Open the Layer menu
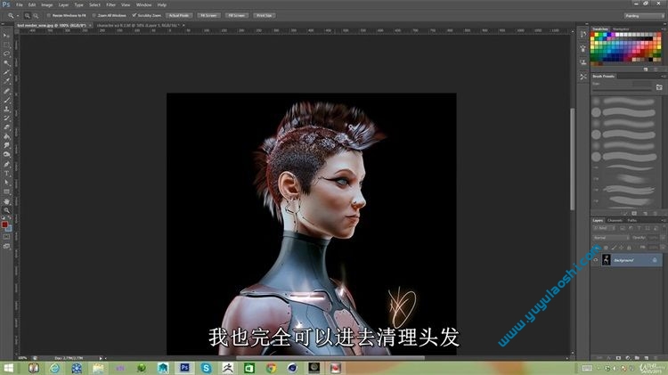The image size is (668, 375). click(x=63, y=5)
